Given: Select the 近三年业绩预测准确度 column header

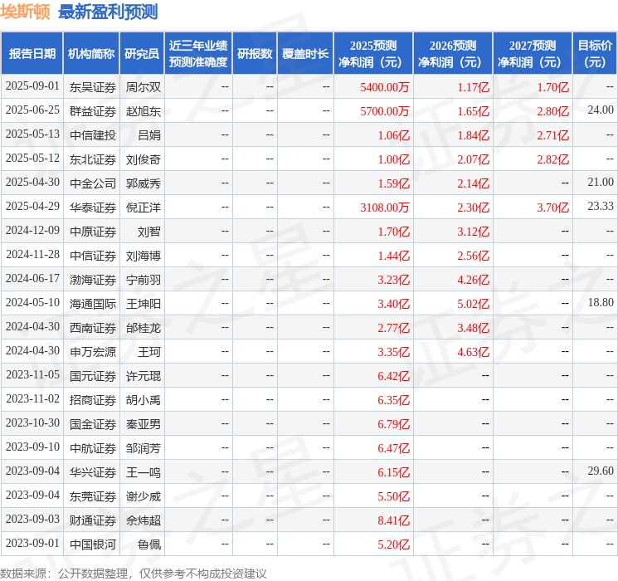Looking at the screenshot, I should (x=197, y=53).
